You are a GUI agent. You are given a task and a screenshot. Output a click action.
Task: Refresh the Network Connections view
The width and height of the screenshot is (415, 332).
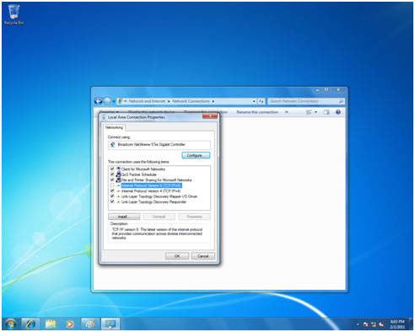click(261, 101)
